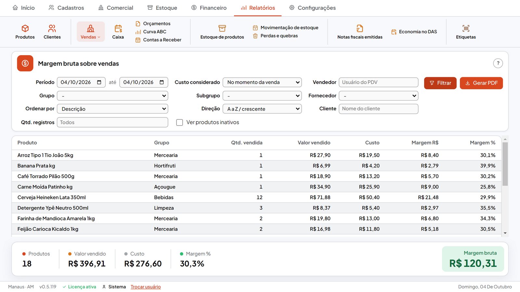This screenshot has height=292, width=520.
Task: Open the Ordenar por dropdown
Action: (x=112, y=109)
